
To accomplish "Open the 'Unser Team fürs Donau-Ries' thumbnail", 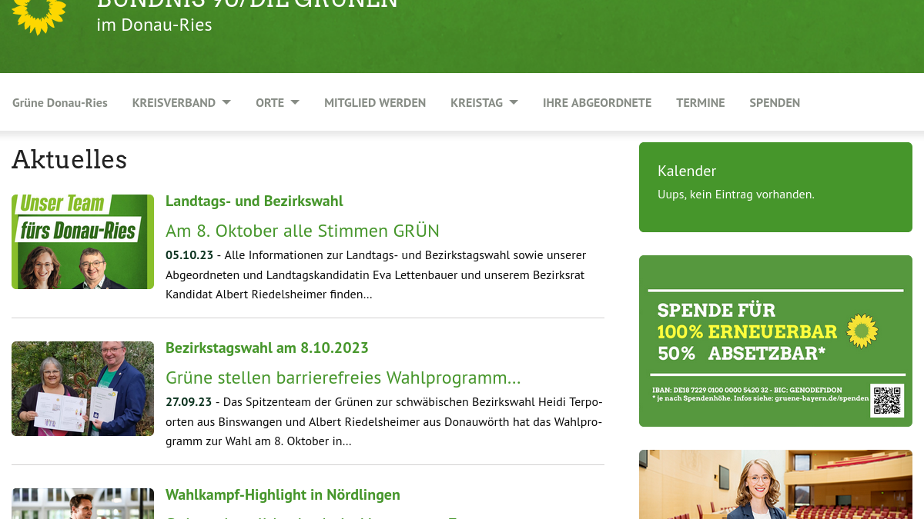I will (82, 241).
